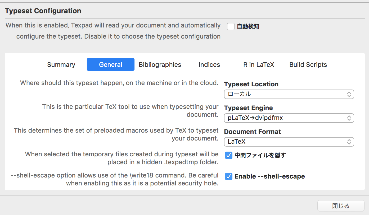
Task: Open the Bibliographies tab
Action: (x=160, y=65)
